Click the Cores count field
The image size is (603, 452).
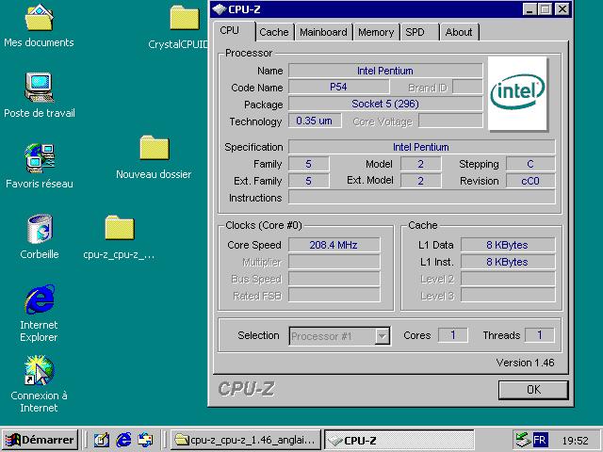click(453, 335)
